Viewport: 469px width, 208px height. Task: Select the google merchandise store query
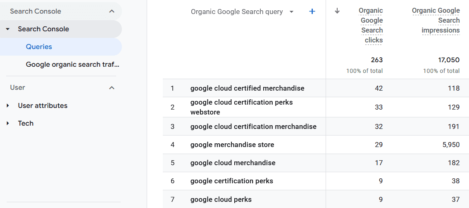(232, 145)
